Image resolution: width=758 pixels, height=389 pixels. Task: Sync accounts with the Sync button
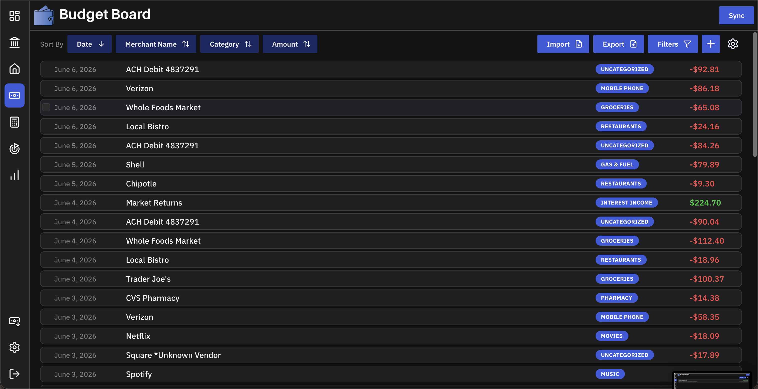[736, 16]
